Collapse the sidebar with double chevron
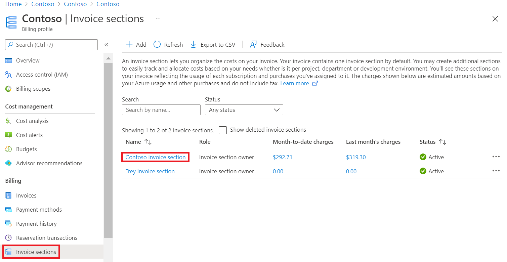507x262 pixels. point(107,45)
